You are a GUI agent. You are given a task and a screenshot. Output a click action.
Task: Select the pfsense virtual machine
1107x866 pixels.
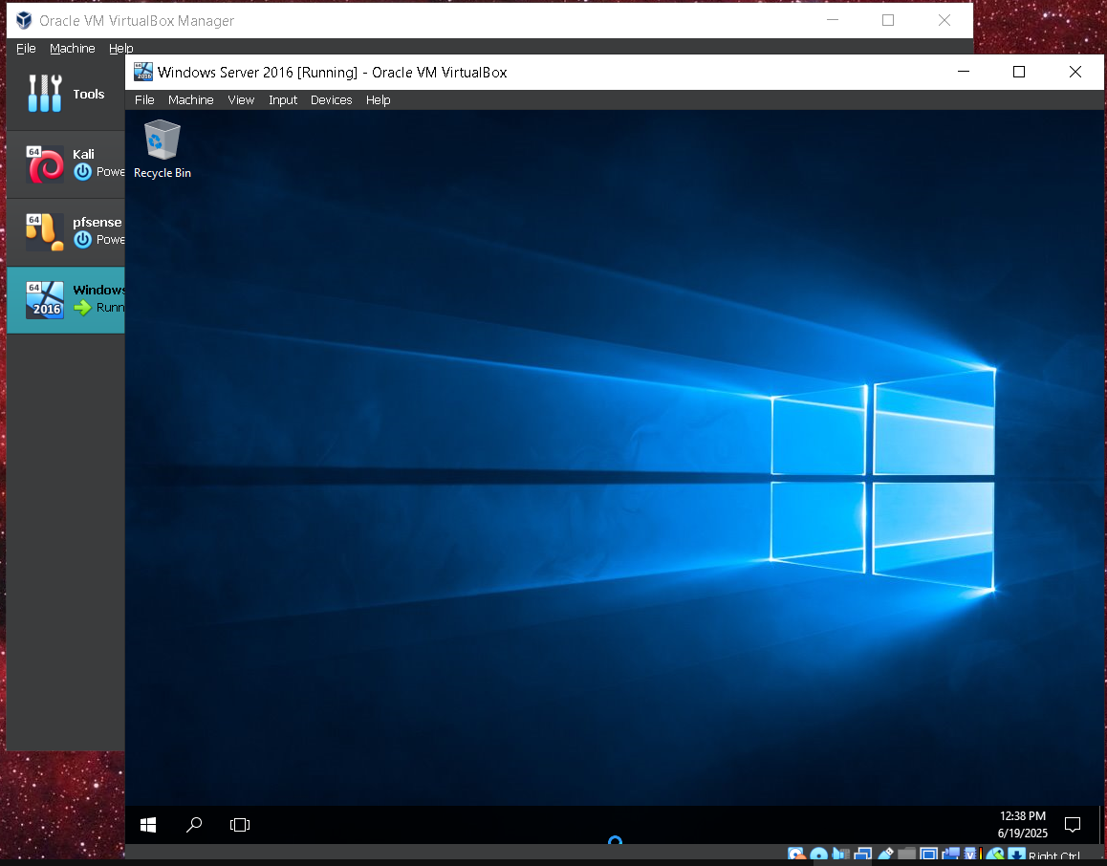pos(66,231)
